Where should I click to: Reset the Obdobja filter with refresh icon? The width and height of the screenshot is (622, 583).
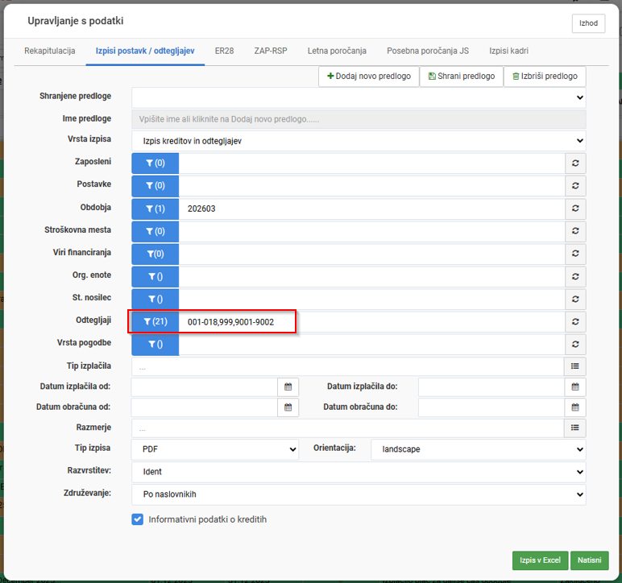pyautogui.click(x=575, y=209)
